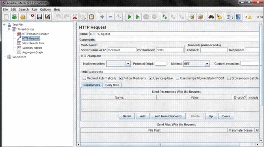Open the Help menu
Image resolution: width=264 pixels, height=147 pixels.
pos(57,9)
